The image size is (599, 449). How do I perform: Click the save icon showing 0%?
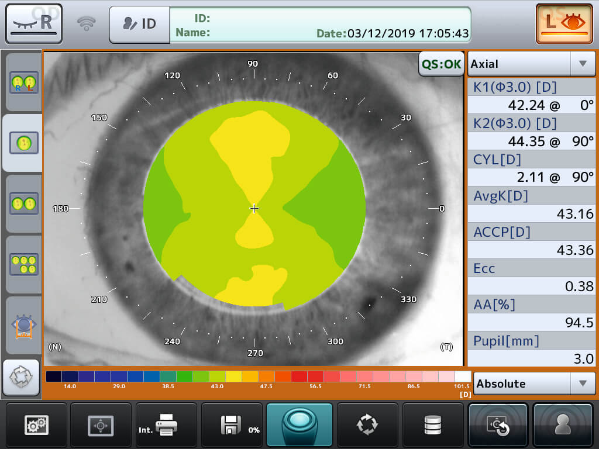tap(232, 425)
